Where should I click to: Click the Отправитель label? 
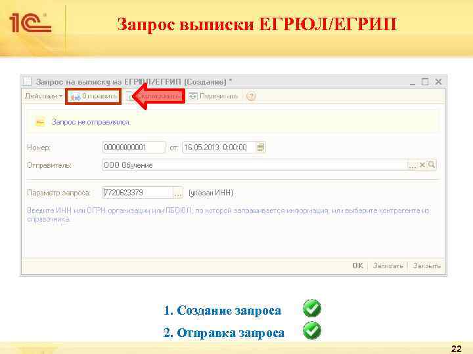tap(49, 165)
